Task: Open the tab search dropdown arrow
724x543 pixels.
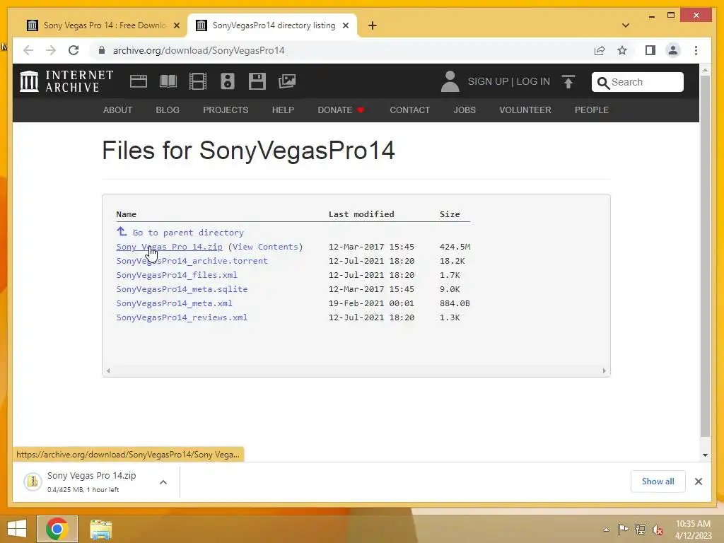Action: pos(626,25)
